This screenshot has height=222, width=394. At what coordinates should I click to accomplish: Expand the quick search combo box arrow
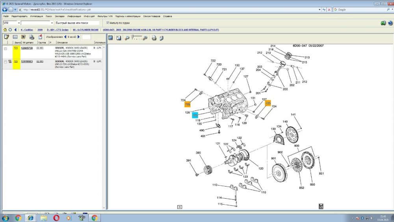(52, 23)
